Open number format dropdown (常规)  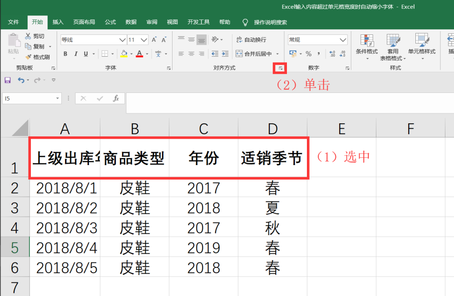tap(343, 39)
